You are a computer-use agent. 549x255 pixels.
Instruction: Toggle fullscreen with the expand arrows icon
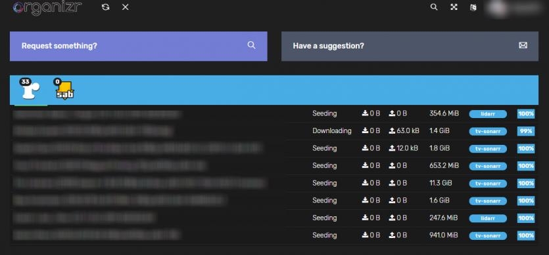click(x=454, y=7)
